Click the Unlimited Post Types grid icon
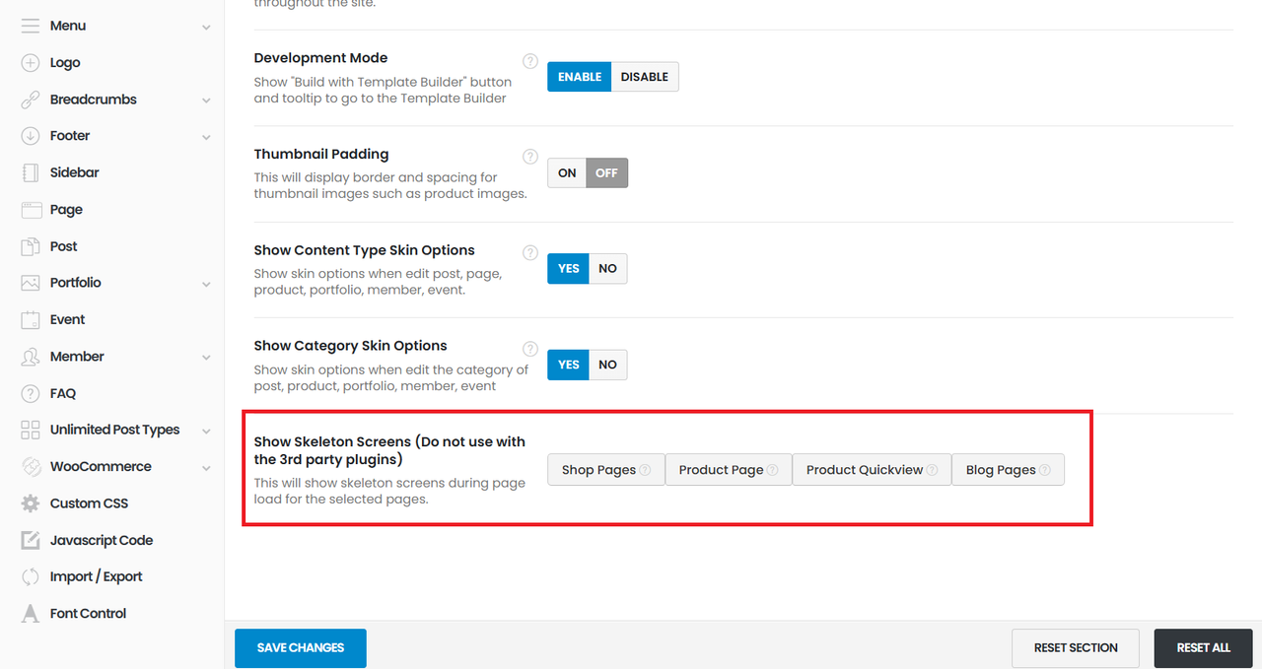The height and width of the screenshot is (669, 1262). pos(31,430)
